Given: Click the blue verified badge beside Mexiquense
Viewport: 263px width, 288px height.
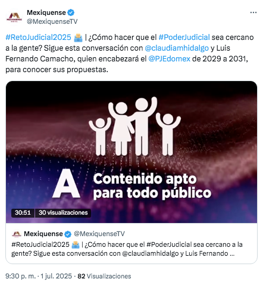Looking at the screenshot, I should [x=71, y=13].
